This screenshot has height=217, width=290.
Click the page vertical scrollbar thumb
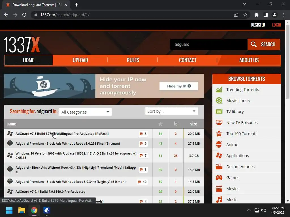287,62
